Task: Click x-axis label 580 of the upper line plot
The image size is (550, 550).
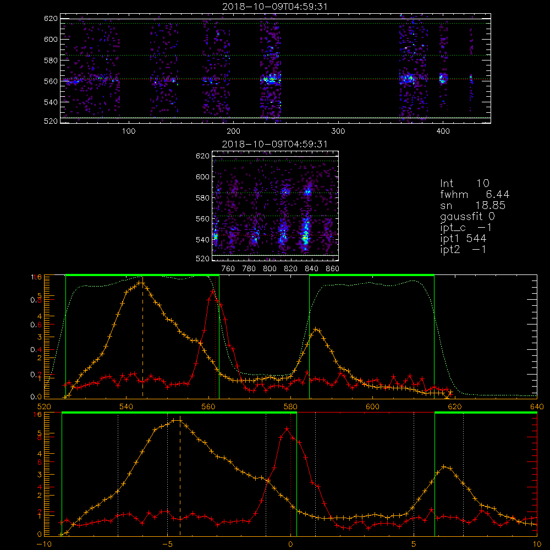Action: 290,406
